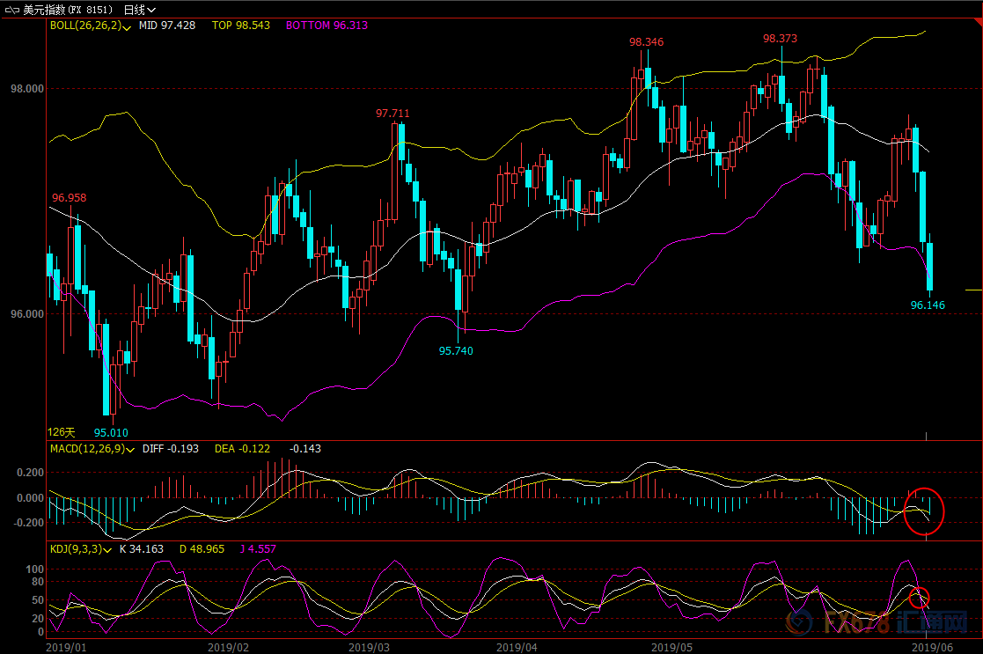The height and width of the screenshot is (654, 983).
Task: Click the 126天 period label
Action: point(62,432)
